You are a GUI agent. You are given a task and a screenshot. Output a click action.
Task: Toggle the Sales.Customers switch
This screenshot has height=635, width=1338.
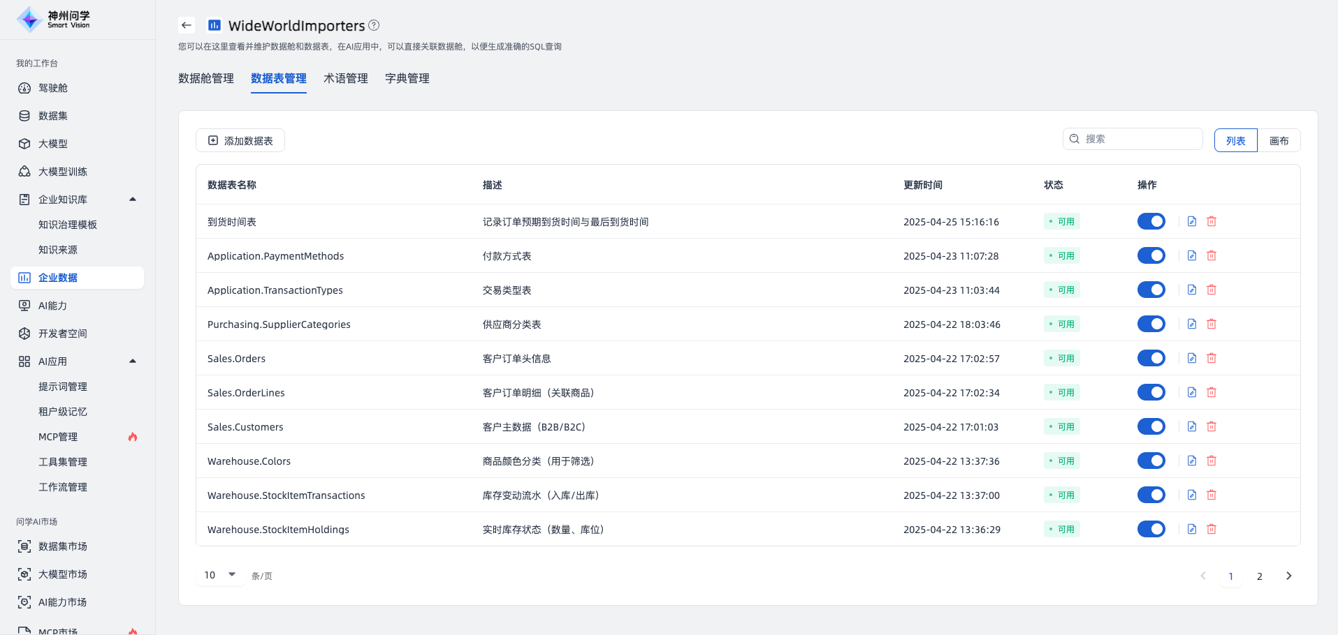(x=1151, y=426)
